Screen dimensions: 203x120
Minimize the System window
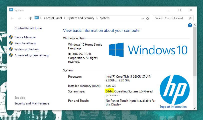[168, 10]
